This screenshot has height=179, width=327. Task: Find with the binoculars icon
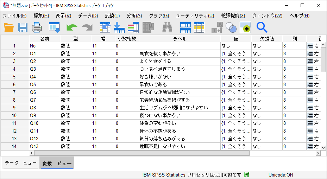167,27
